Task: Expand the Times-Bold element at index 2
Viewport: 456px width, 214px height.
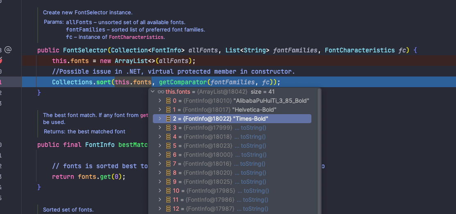Action: point(160,119)
